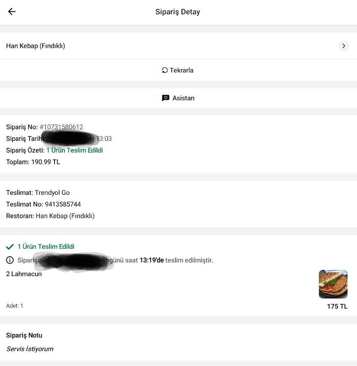Click the Asistan chat bubble icon
This screenshot has height=366, width=357.
click(x=166, y=98)
